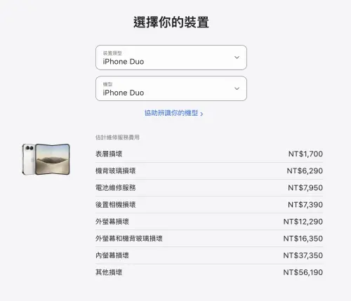
Task: Click the NT$7,950 price
Action: click(305, 187)
